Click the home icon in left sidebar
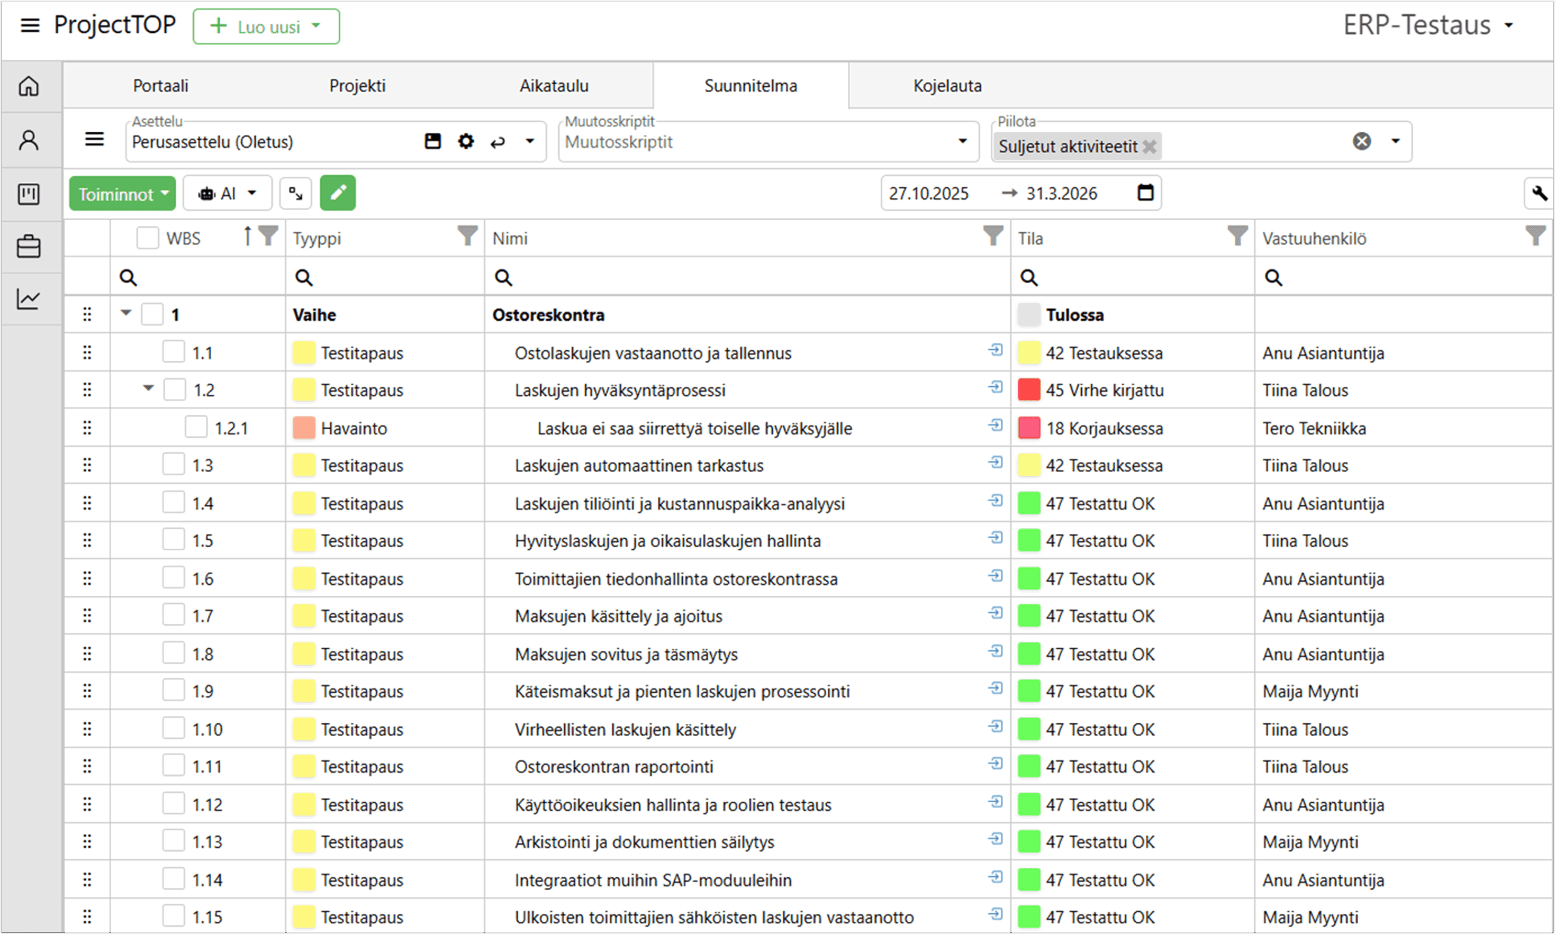1555x934 pixels. coord(29,86)
